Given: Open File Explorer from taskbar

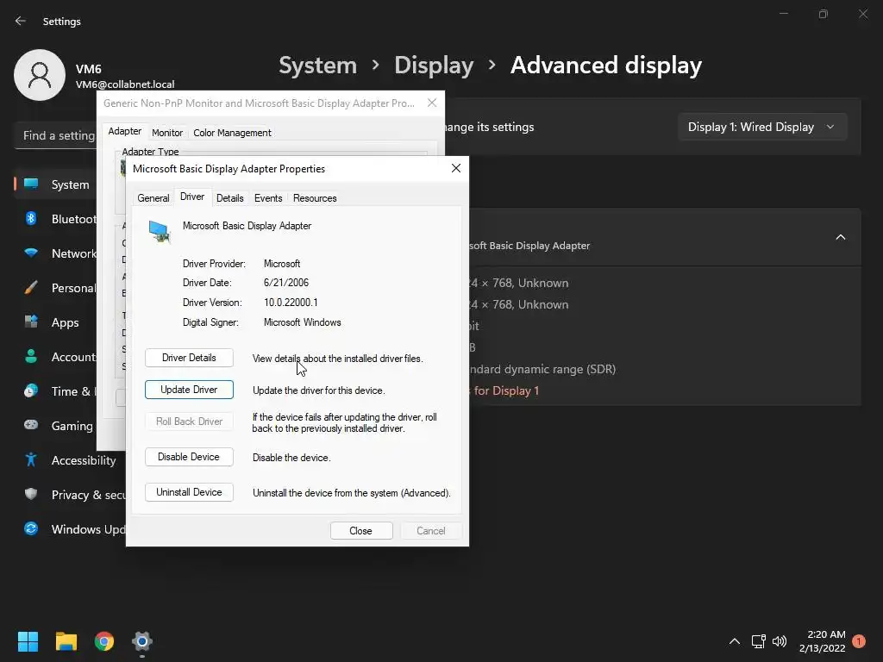Looking at the screenshot, I should click(66, 641).
